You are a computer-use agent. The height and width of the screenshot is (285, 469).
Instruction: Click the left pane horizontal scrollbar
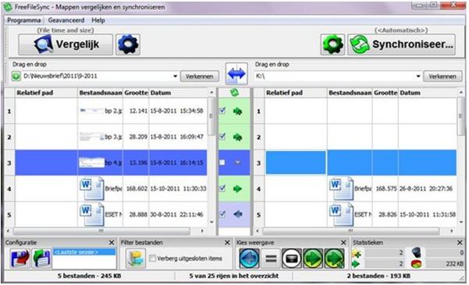click(x=101, y=231)
